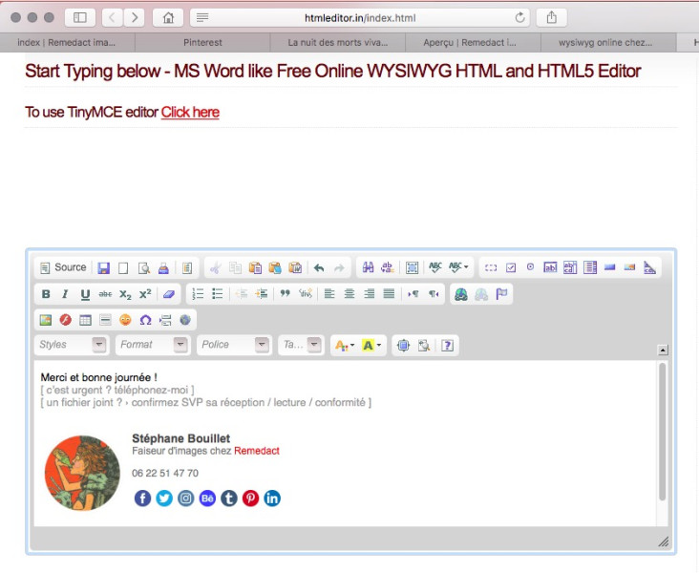Insert a table in the editor
Image resolution: width=699 pixels, height=573 pixels.
point(85,320)
